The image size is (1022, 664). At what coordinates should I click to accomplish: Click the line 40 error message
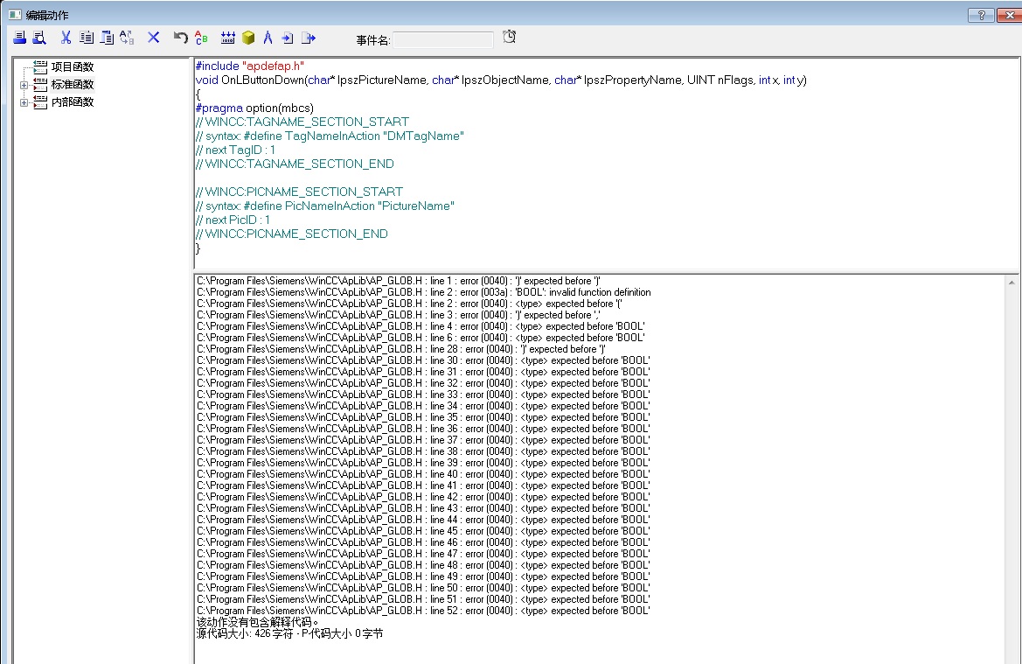tap(423, 474)
